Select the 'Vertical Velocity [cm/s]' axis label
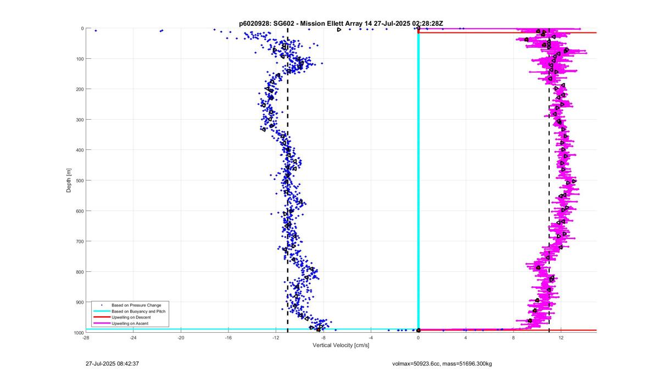 pyautogui.click(x=341, y=345)
